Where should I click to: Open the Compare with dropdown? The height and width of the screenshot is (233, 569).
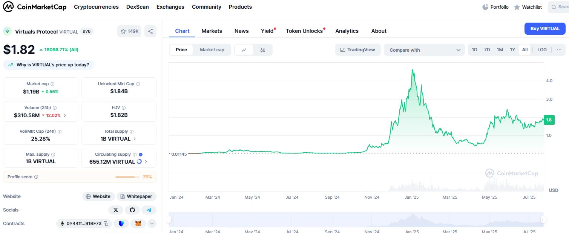424,50
